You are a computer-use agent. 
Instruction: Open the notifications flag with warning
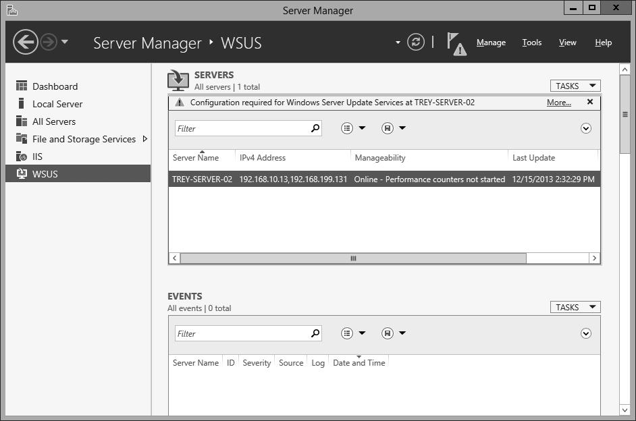pyautogui.click(x=456, y=44)
